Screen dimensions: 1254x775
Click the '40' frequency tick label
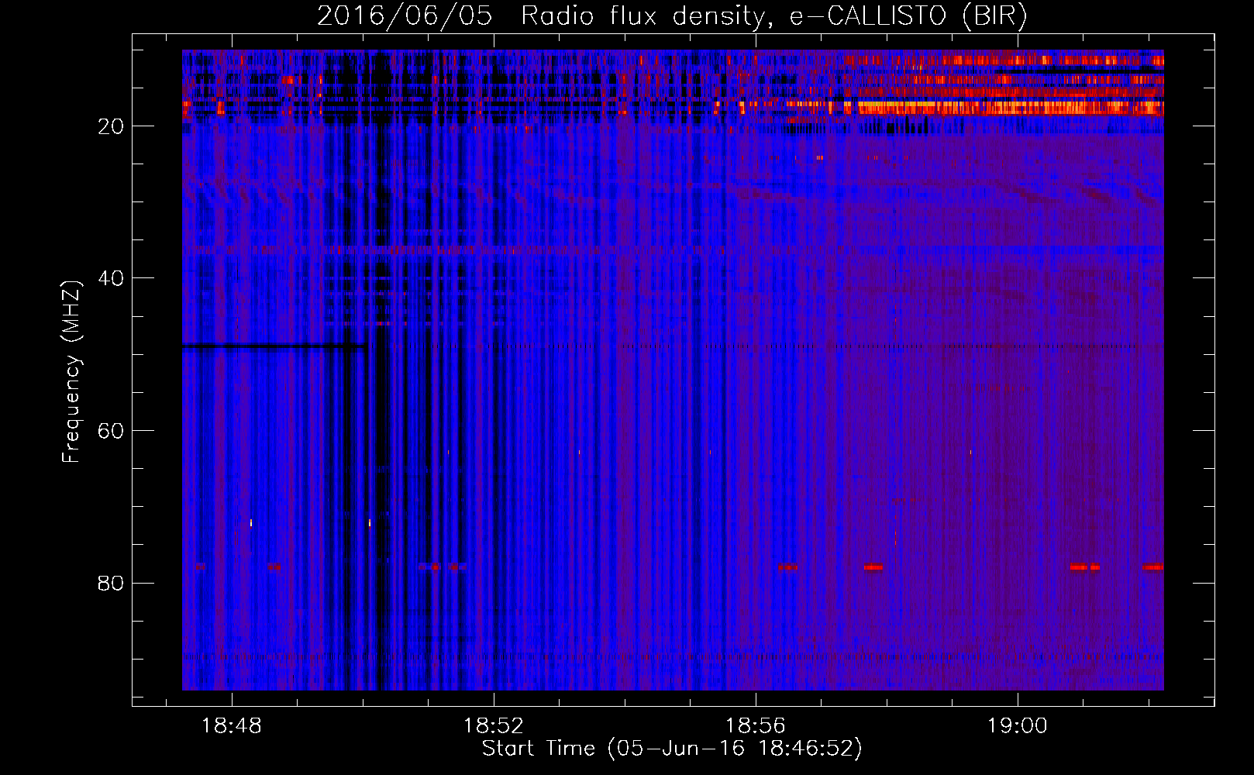click(112, 278)
